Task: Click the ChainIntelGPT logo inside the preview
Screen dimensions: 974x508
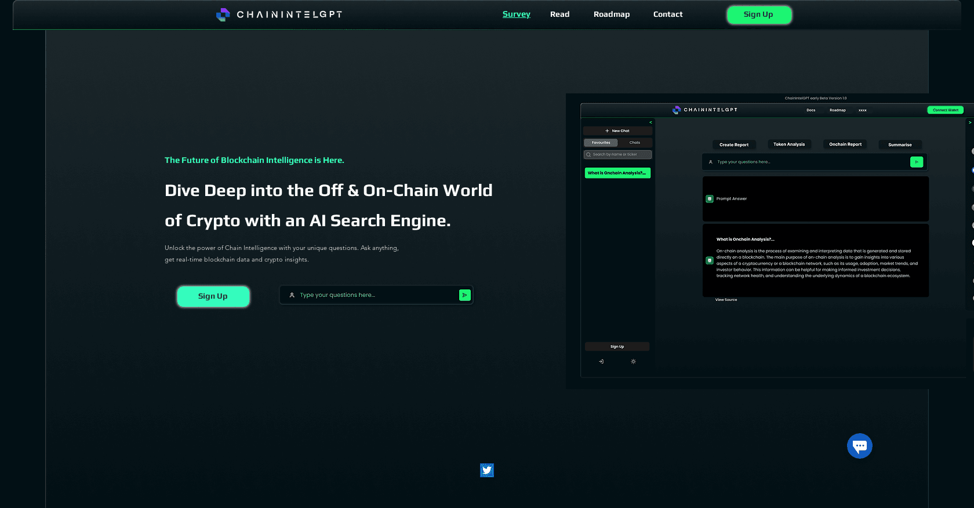Action: tap(705, 110)
